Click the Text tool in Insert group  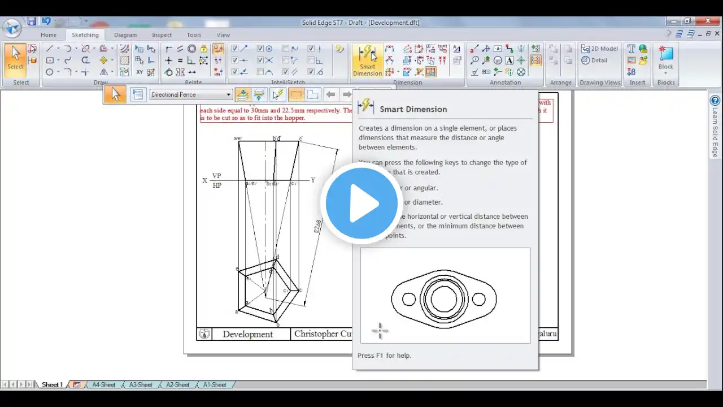(631, 49)
